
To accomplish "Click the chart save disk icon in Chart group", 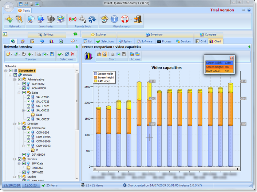I will point(124,54).
